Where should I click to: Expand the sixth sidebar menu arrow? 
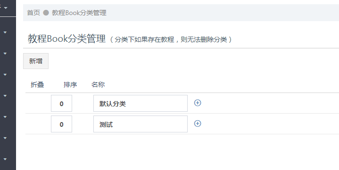(5, 117)
